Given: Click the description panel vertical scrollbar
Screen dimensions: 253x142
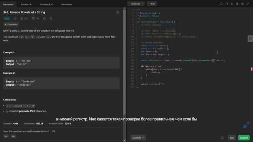Looking at the screenshot, I should pos(125,62).
